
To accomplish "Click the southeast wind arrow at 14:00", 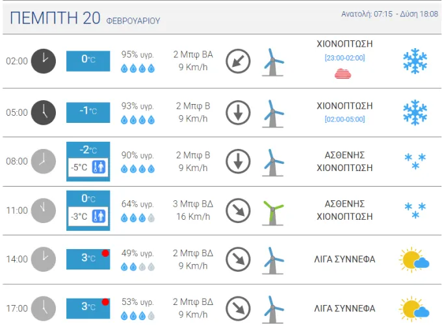I will 238,259.
